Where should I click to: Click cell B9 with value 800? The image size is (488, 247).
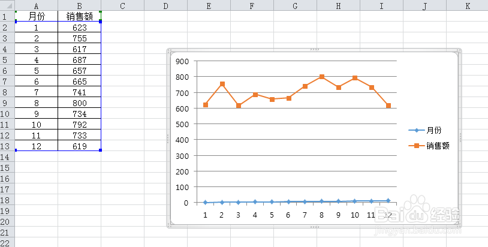[x=79, y=103]
